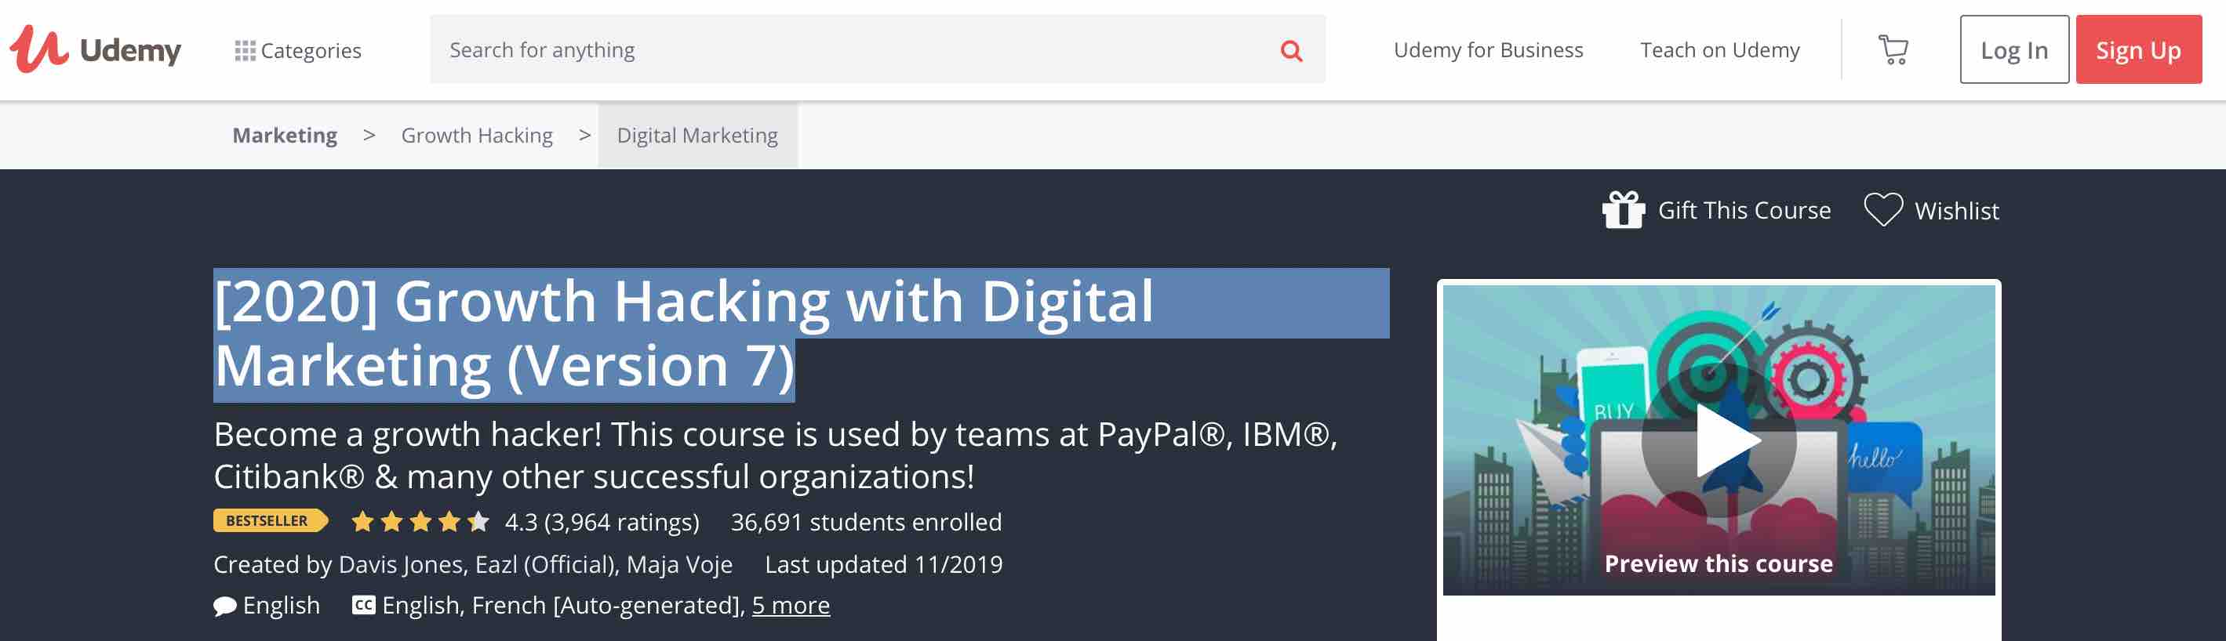Image resolution: width=2226 pixels, height=641 pixels.
Task: Open the shopping cart
Action: (1893, 49)
